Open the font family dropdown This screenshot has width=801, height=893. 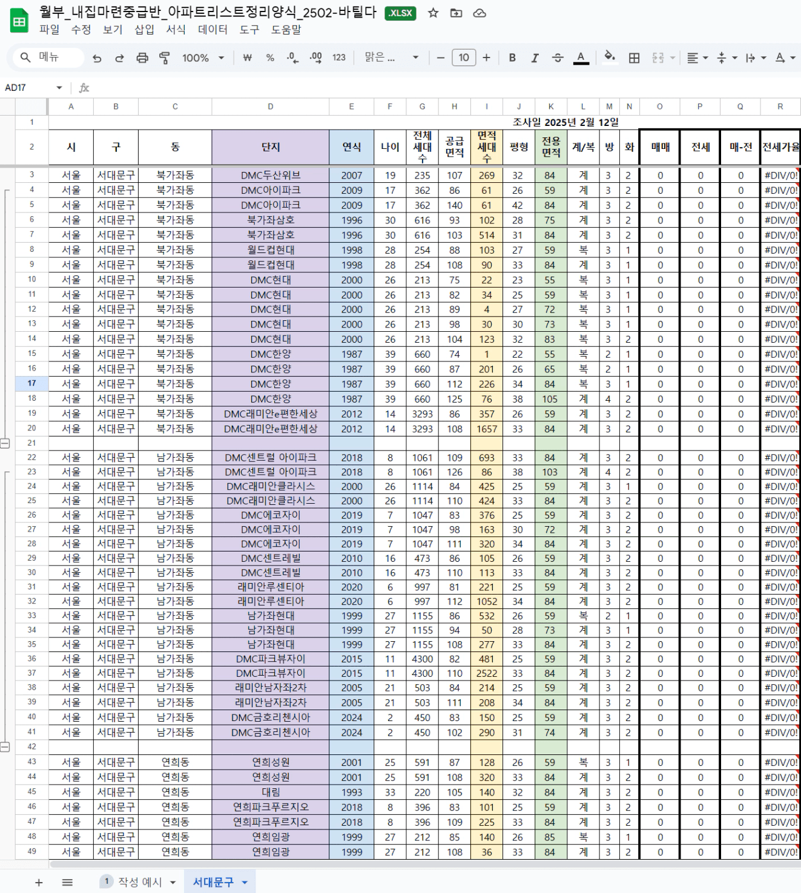[392, 58]
